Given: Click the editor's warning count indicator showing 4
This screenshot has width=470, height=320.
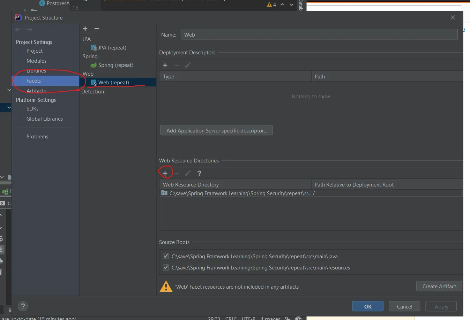Looking at the screenshot, I should tap(271, 5).
